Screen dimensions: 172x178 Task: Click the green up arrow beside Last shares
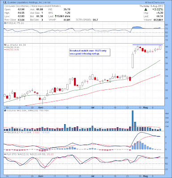[x=56, y=16]
